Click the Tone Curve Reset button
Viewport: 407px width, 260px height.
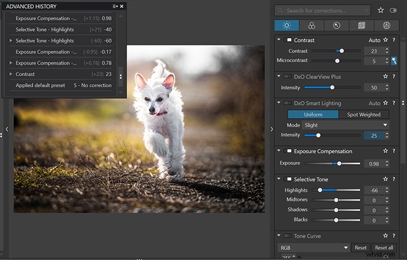360,248
